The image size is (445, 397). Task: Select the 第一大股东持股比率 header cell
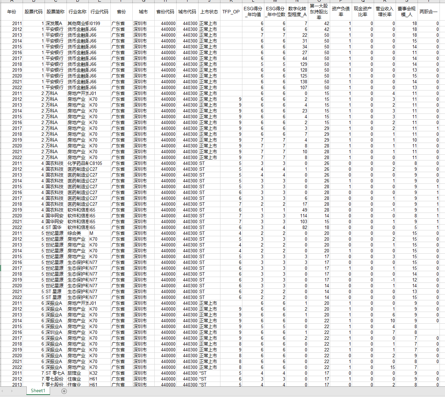pos(319,12)
